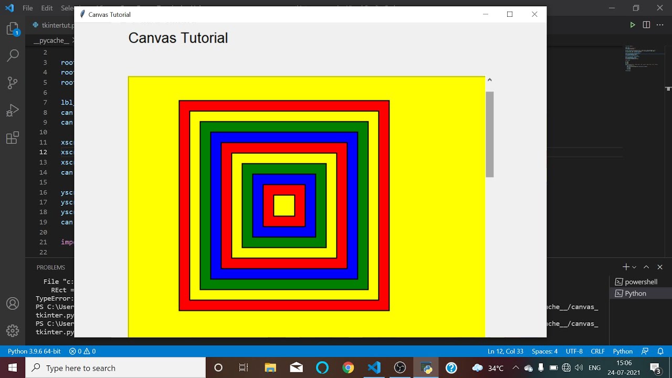
Task: Open the launch profile dropdown beside plus
Action: coord(634,267)
